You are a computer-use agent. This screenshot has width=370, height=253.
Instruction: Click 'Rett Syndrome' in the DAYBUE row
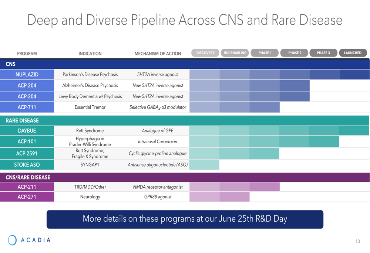pyautogui.click(x=90, y=130)
